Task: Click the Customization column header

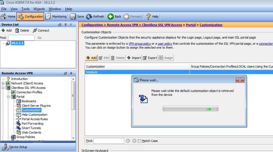Action: pyautogui.click(x=137, y=66)
